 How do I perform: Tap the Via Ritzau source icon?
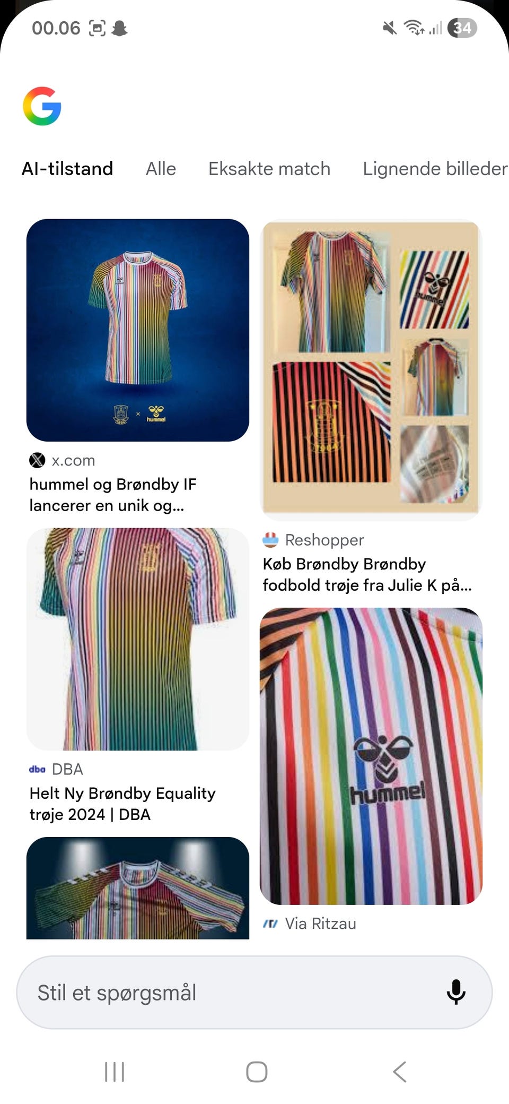[270, 924]
